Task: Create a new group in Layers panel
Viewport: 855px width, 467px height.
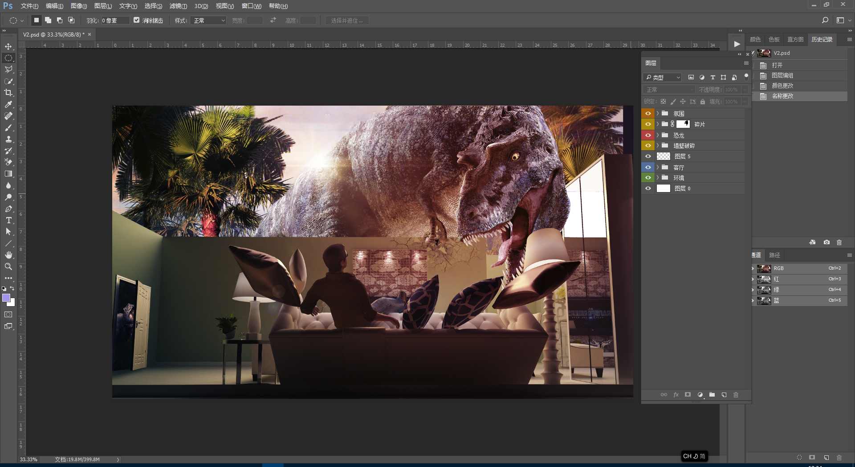Action: click(x=712, y=395)
